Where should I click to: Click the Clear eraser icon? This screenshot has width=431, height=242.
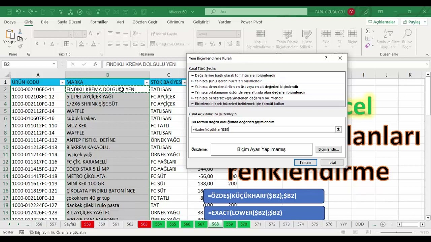point(368,45)
